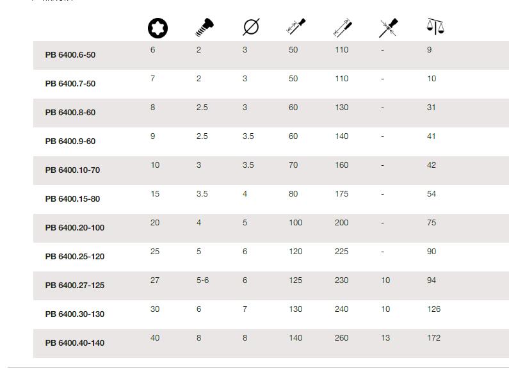This screenshot has height=388, width=509.
Task: Open product PB 6400.25-120
Action: pyautogui.click(x=75, y=257)
